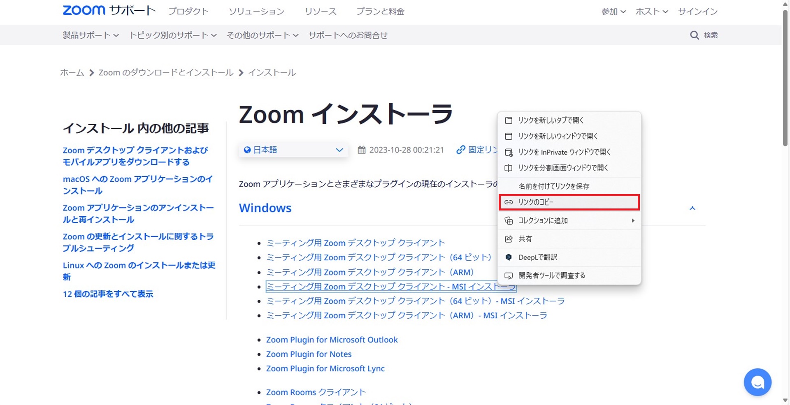Open Zoom の更新とインストールに関するトラブルシューティング
Image resolution: width=790 pixels, height=405 pixels.
(x=138, y=243)
